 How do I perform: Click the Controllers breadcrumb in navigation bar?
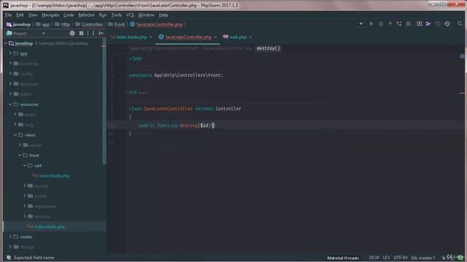(x=92, y=24)
